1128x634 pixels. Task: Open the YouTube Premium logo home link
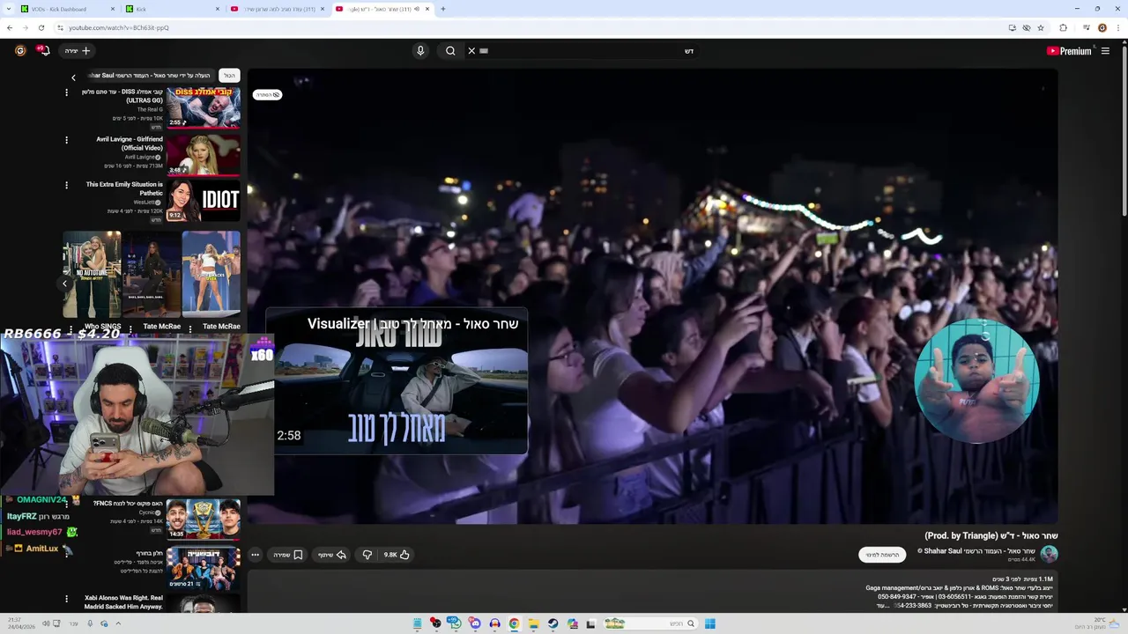coord(1068,51)
